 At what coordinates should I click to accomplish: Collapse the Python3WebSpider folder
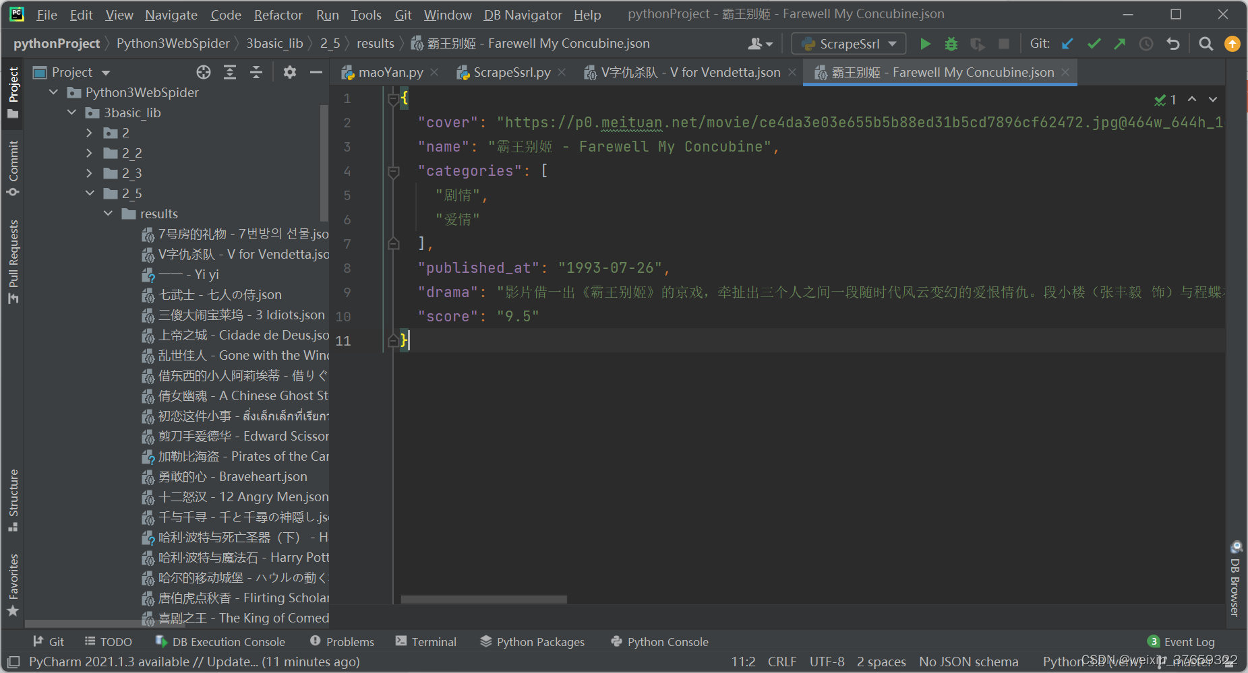tap(54, 92)
